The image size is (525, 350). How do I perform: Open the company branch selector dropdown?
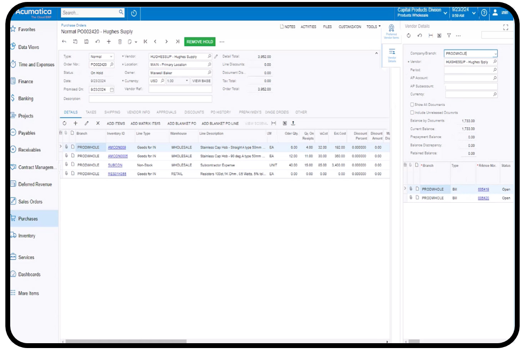(445, 13)
